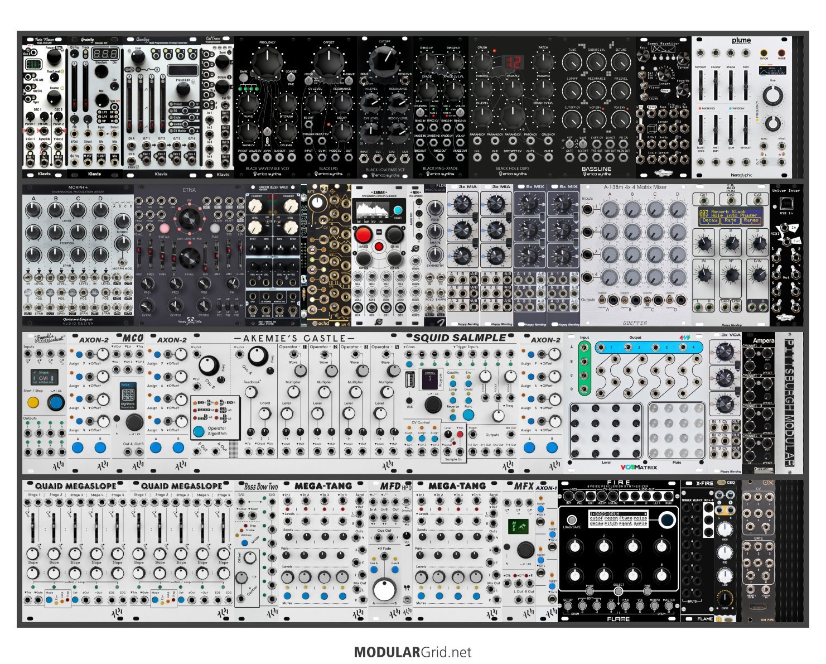Viewport: 826px width, 664px height.
Task: Click the yellow Start/Stop button on Pamela's PRO Workout
Action: pyautogui.click(x=33, y=402)
